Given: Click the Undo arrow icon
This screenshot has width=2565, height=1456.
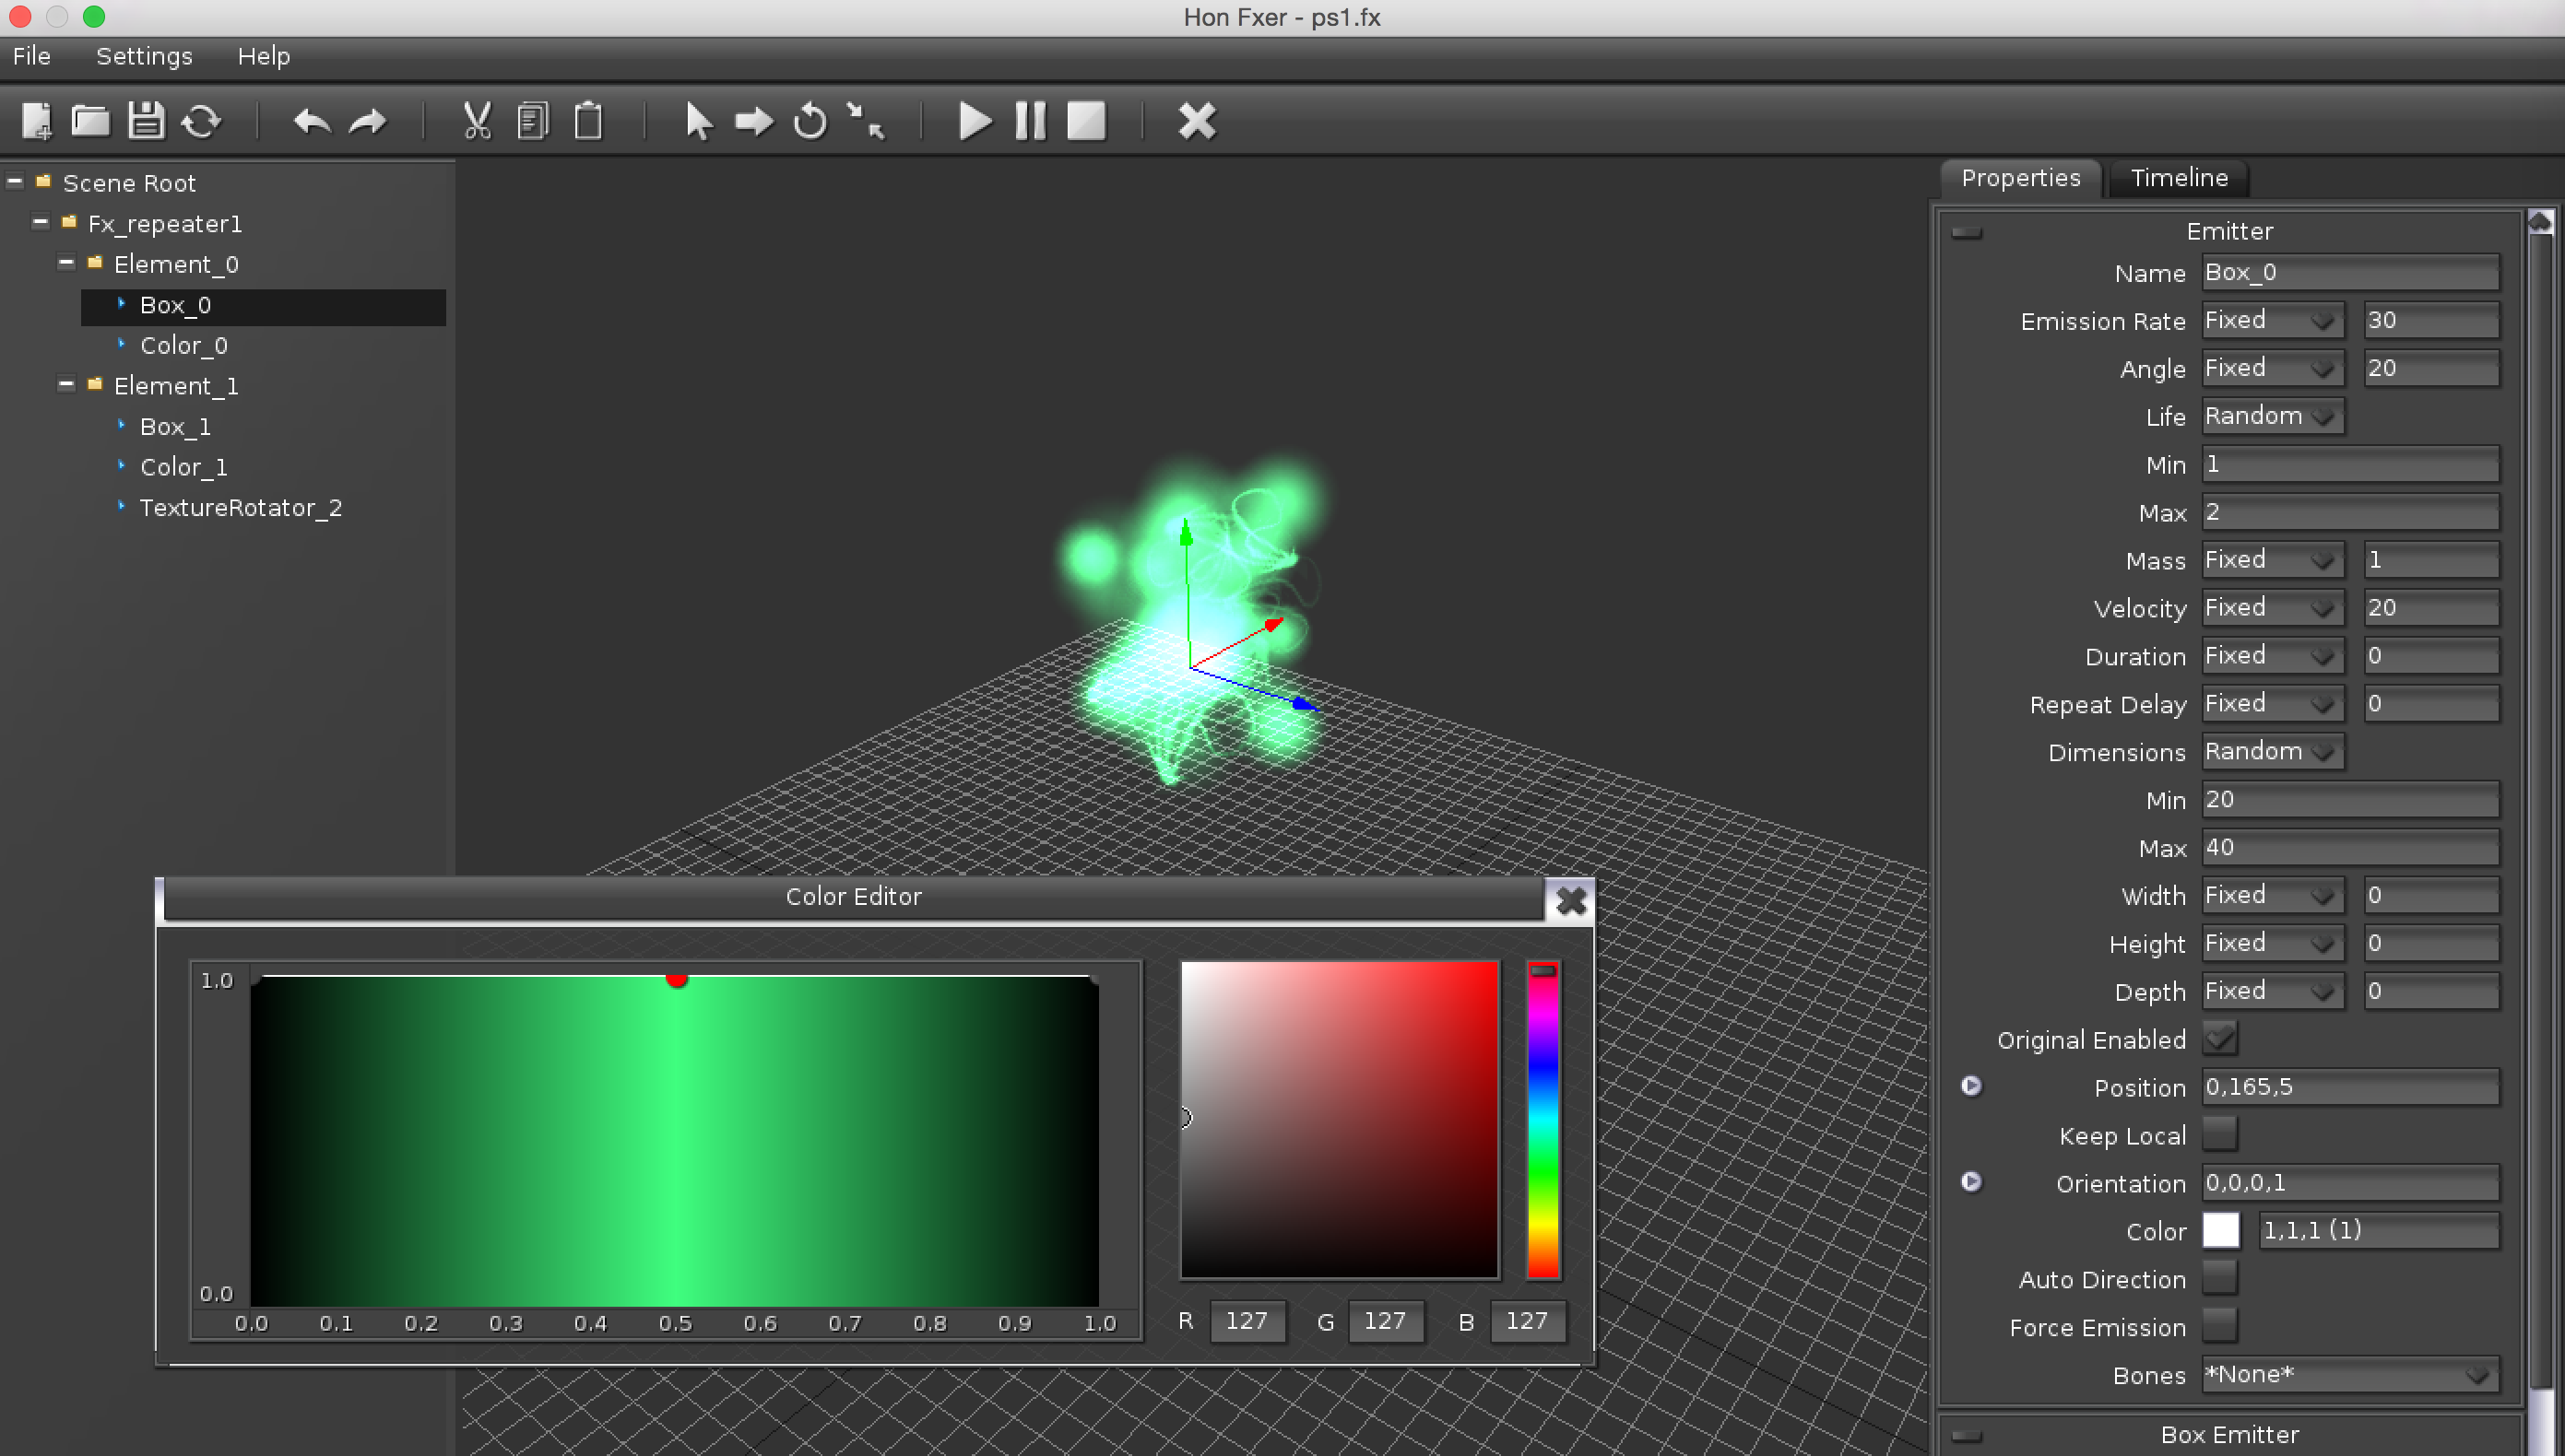Looking at the screenshot, I should [311, 121].
